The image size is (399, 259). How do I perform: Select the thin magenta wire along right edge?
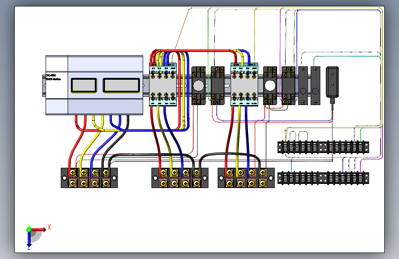pyautogui.click(x=382, y=143)
